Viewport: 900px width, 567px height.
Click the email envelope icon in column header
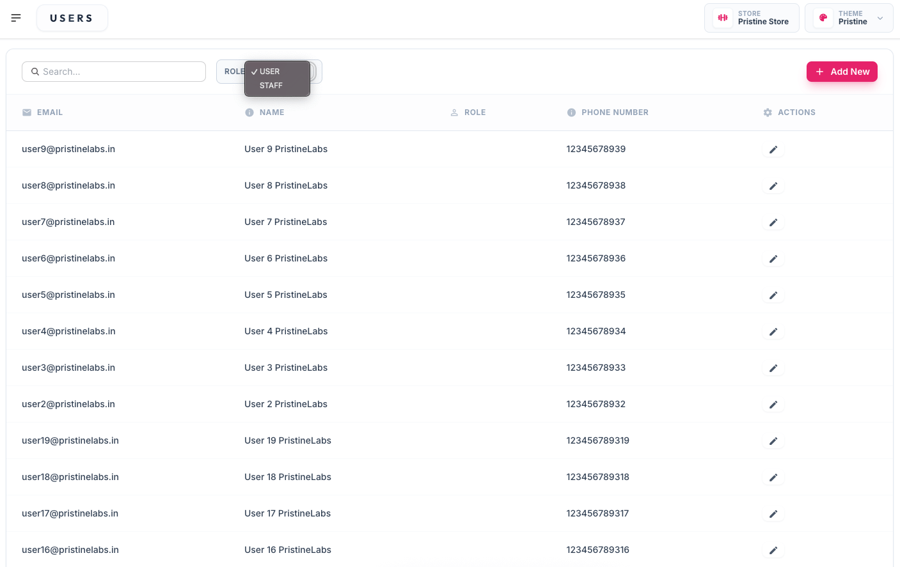(x=26, y=112)
